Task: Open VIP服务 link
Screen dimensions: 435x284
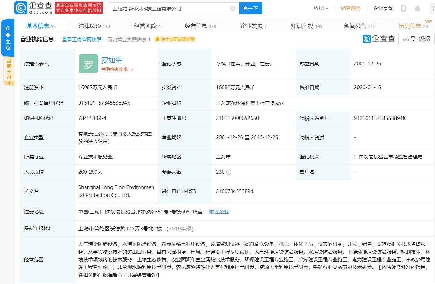Action: coord(350,8)
